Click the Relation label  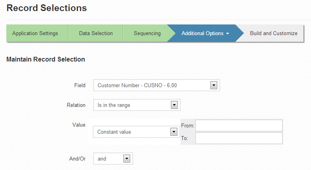click(x=76, y=105)
